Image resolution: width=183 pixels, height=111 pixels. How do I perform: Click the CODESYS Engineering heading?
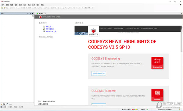[x=106, y=59]
